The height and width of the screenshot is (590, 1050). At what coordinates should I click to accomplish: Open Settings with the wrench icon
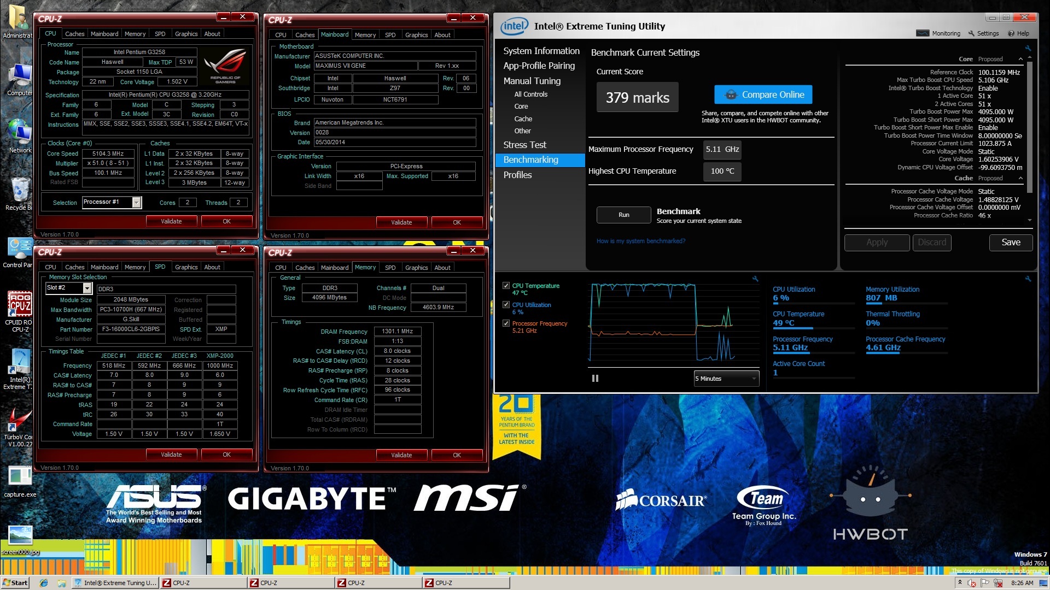972,33
